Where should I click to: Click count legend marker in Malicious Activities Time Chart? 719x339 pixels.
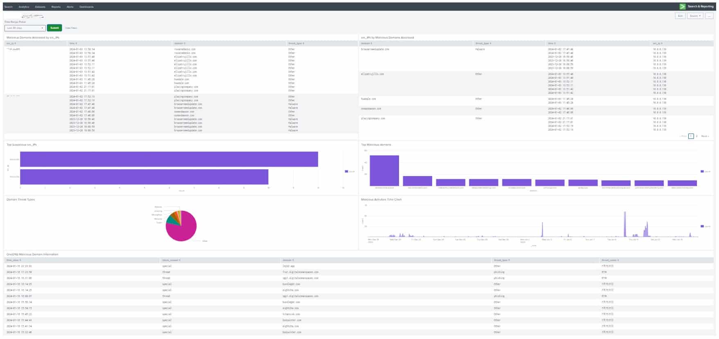pyautogui.click(x=702, y=226)
